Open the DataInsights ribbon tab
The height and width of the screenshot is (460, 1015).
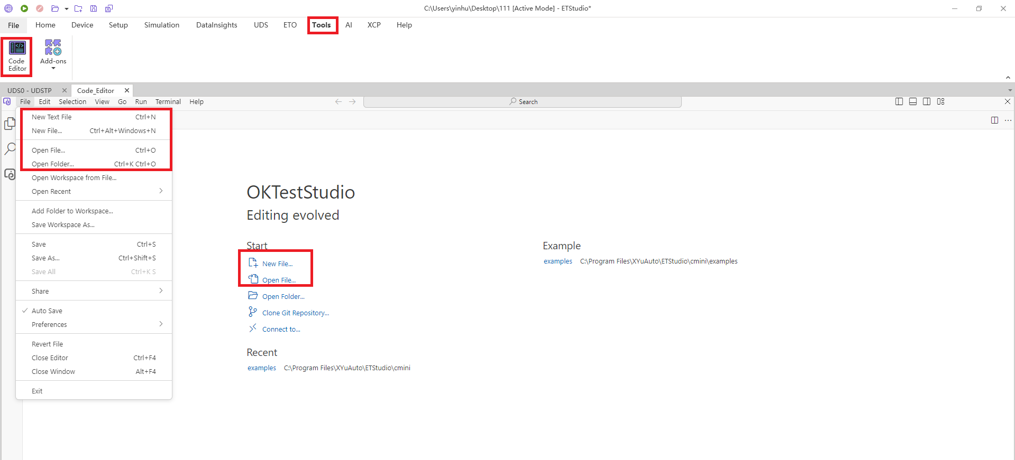[x=216, y=25]
